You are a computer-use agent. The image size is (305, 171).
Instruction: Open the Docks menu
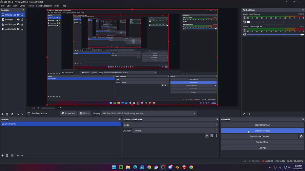tap(22, 6)
